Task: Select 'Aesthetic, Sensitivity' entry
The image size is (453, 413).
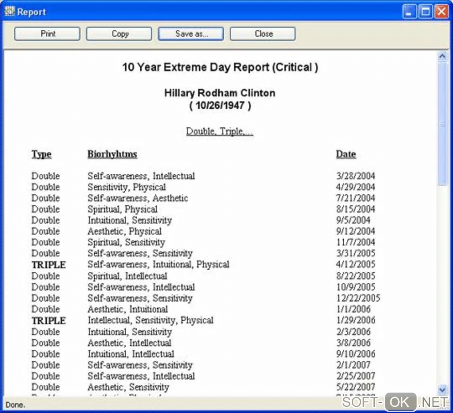Action: (128, 387)
